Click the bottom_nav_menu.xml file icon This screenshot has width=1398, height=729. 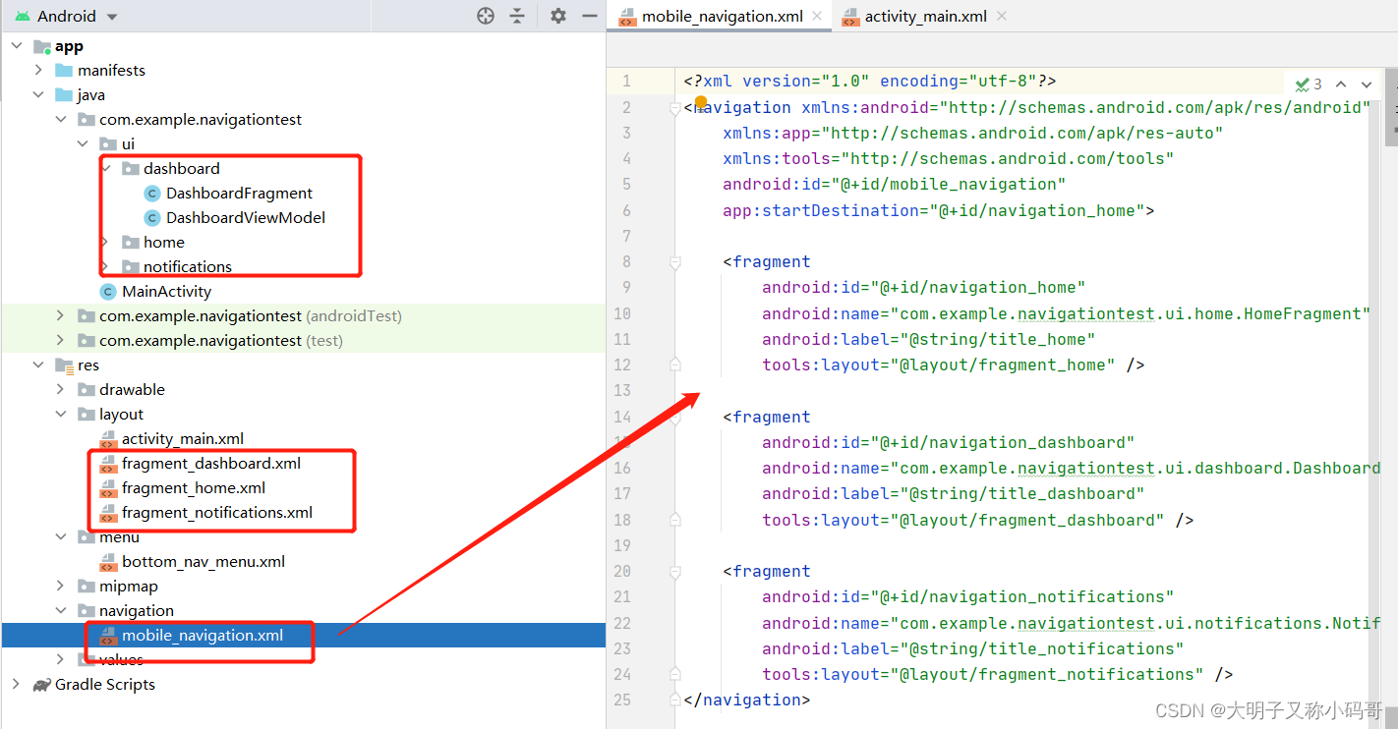(x=108, y=562)
